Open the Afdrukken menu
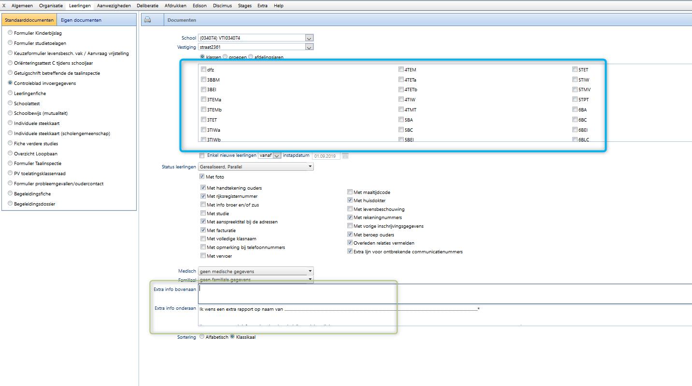The height and width of the screenshot is (386, 692). click(x=175, y=6)
